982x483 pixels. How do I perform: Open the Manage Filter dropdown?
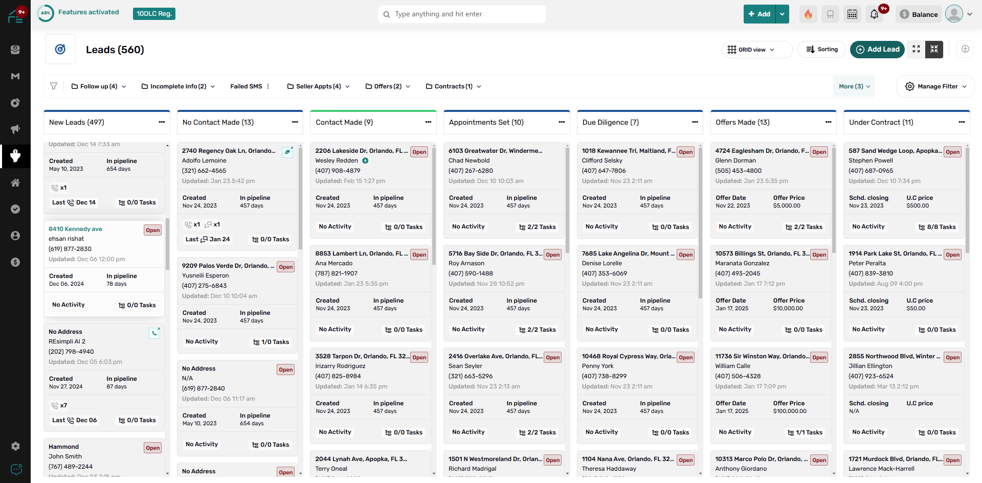(936, 86)
